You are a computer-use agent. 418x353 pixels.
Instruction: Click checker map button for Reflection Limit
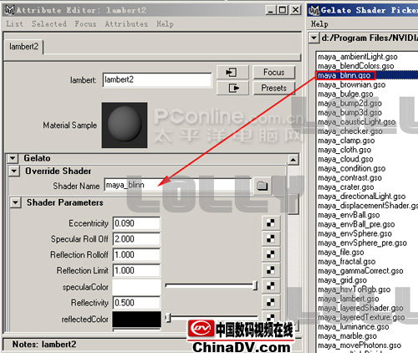[270, 270]
